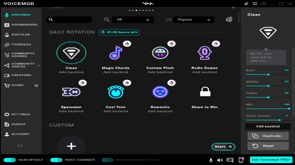The width and height of the screenshot is (295, 165).
Task: Click the timer badge on Romantic
Action: (x=171, y=83)
